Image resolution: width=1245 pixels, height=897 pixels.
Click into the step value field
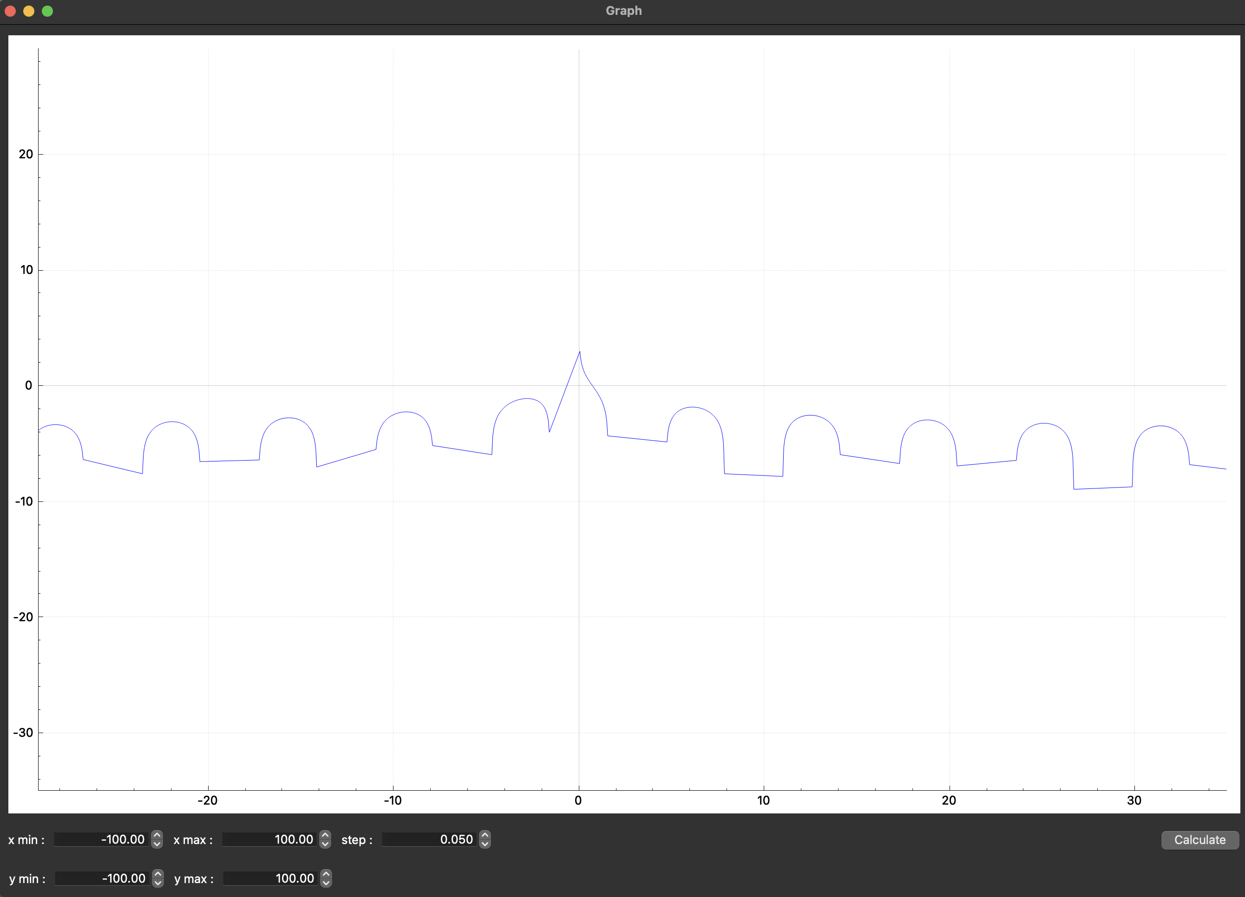429,839
